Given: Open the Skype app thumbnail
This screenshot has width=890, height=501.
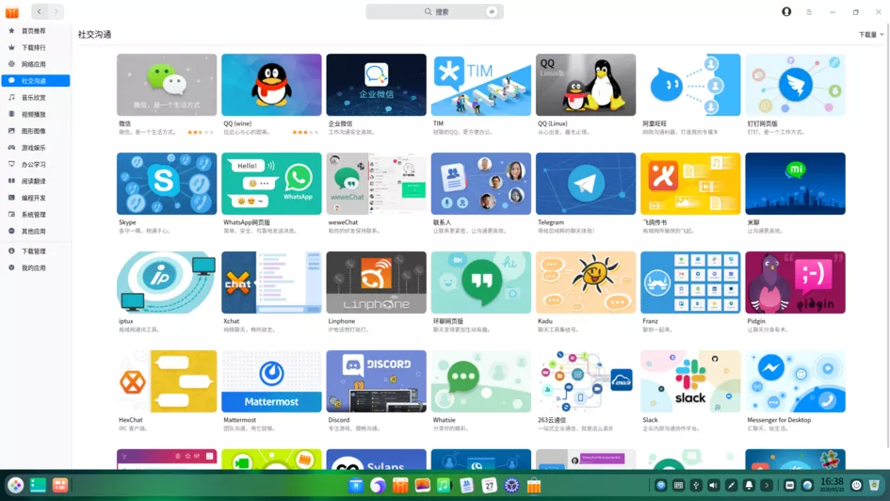Looking at the screenshot, I should 167,184.
